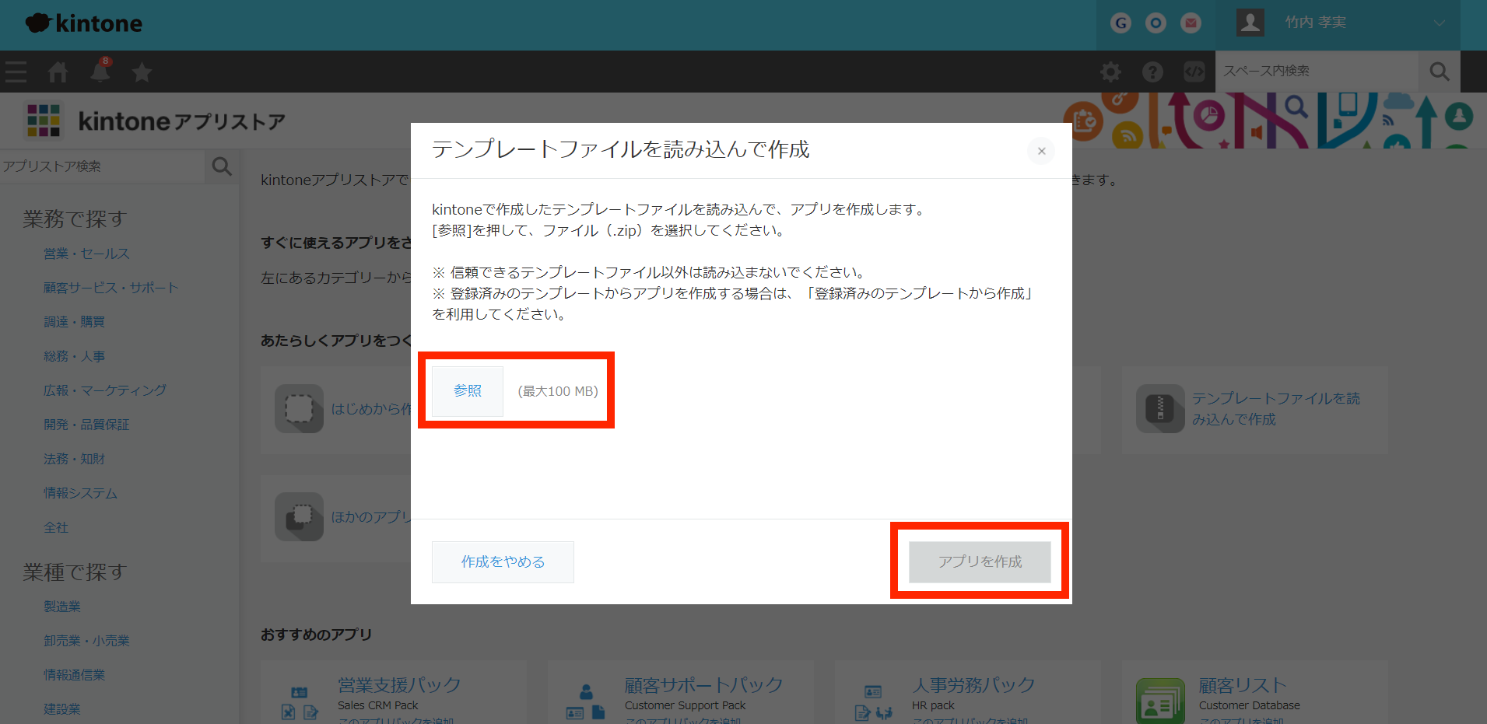Image resolution: width=1487 pixels, height=724 pixels.
Task: Expand the 竹内 孝実 user dropdown chevron
Action: click(1439, 23)
